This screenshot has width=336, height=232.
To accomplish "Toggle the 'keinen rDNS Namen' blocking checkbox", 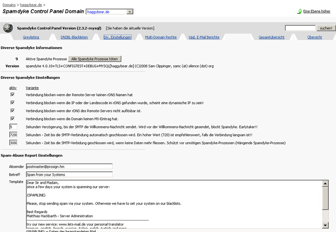I will [x=13, y=95].
